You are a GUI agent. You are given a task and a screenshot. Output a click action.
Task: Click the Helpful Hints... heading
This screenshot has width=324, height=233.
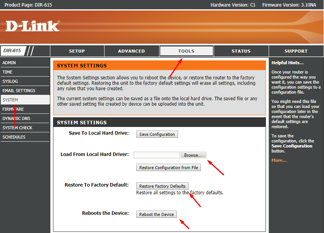click(288, 63)
